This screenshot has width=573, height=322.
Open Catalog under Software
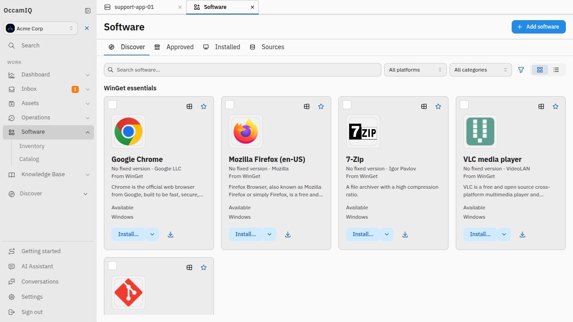tap(29, 159)
